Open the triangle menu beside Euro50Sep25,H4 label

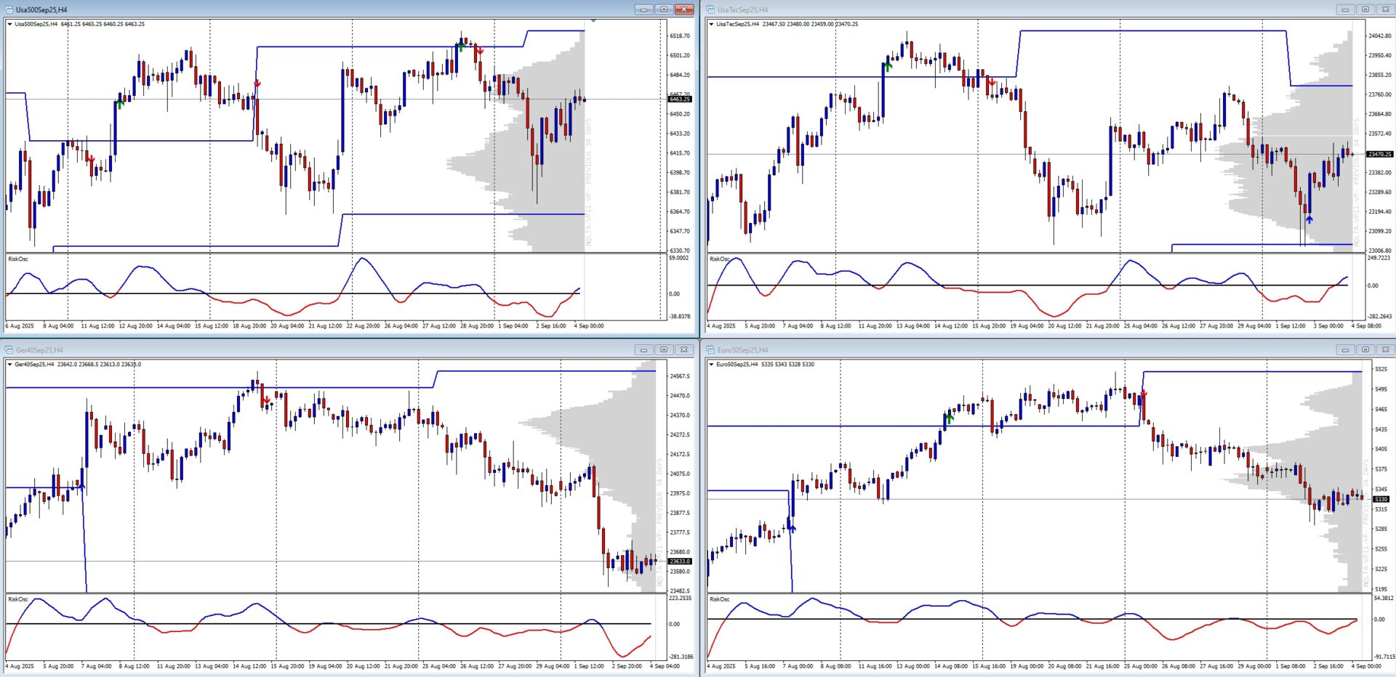(711, 365)
